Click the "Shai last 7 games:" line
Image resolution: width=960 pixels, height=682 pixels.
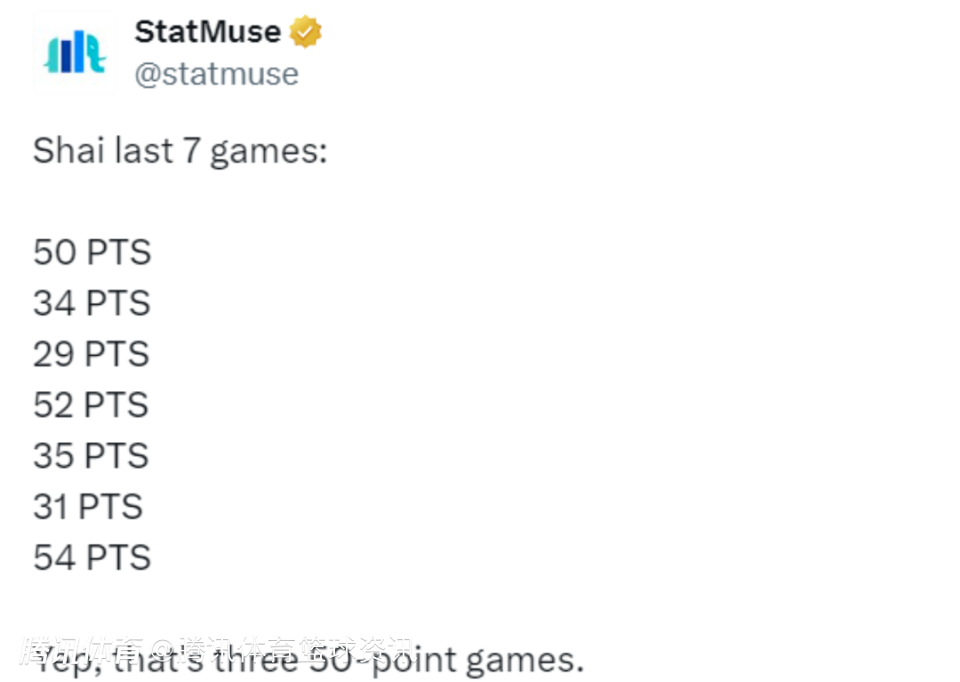coord(180,150)
